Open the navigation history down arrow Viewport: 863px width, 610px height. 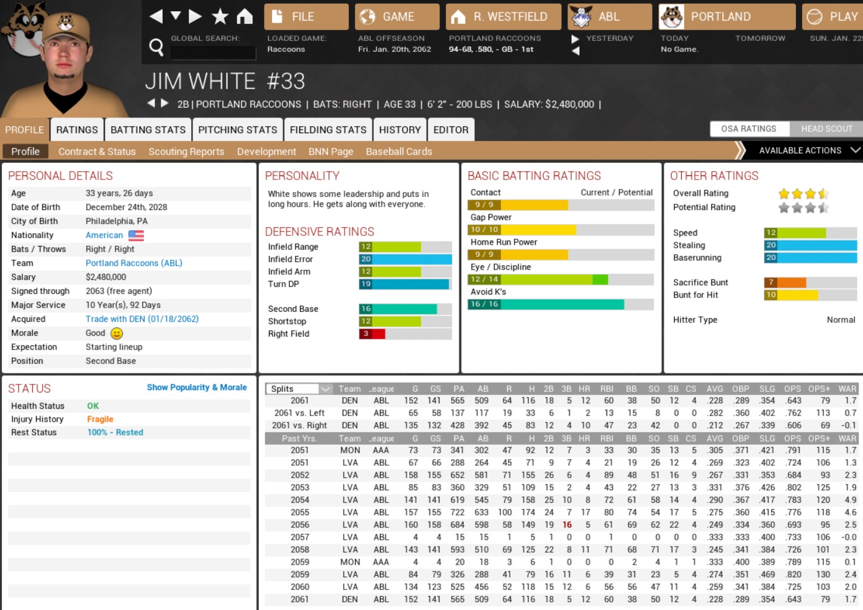(176, 16)
